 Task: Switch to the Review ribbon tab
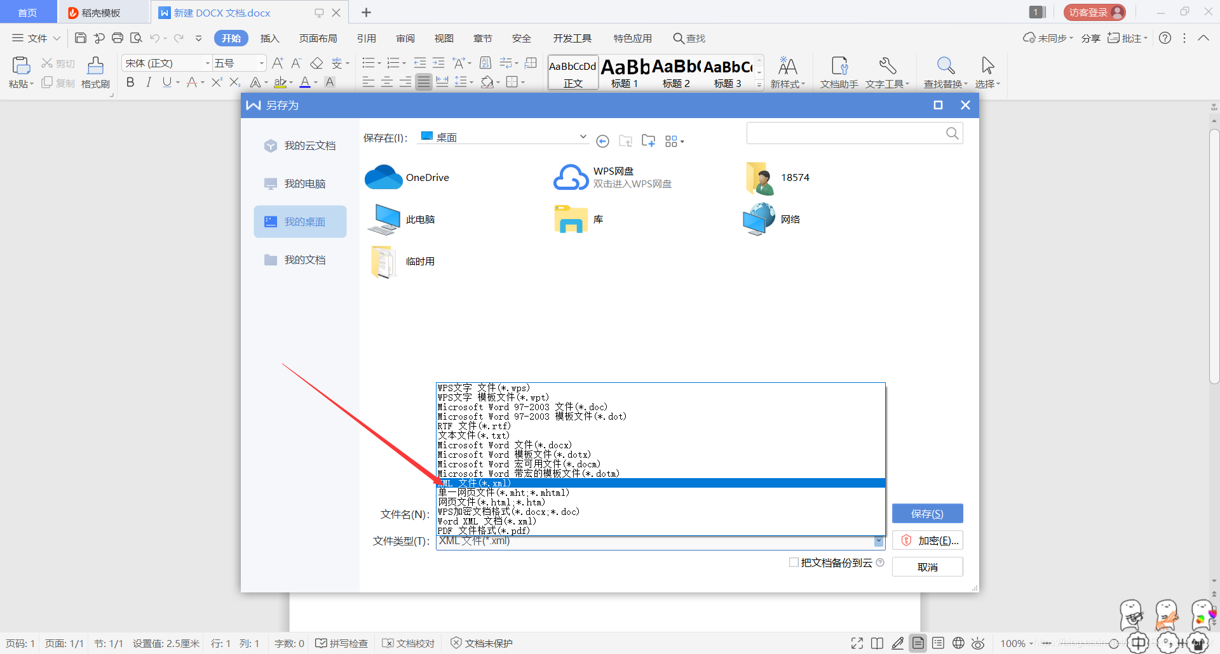pos(405,38)
